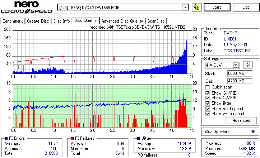Click the PO failures label
This screenshot has width=260, height=158.
148,155
